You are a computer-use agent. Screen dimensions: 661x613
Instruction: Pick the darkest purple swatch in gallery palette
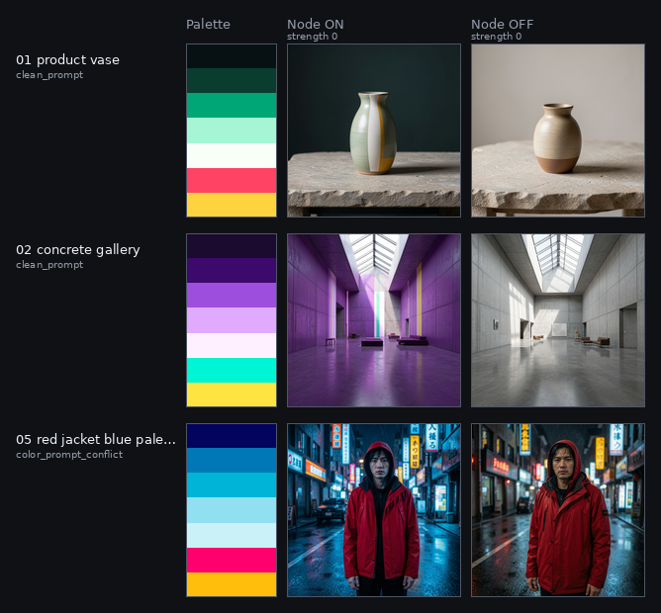click(x=232, y=246)
